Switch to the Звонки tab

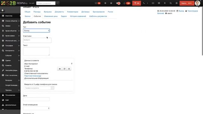click(28, 16)
